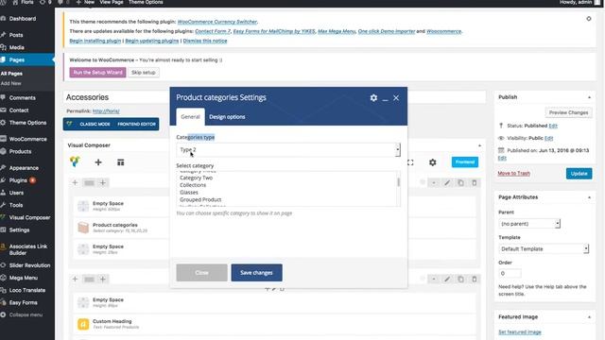
Task: Click the Visual Composer logo icon
Action: coord(75,161)
